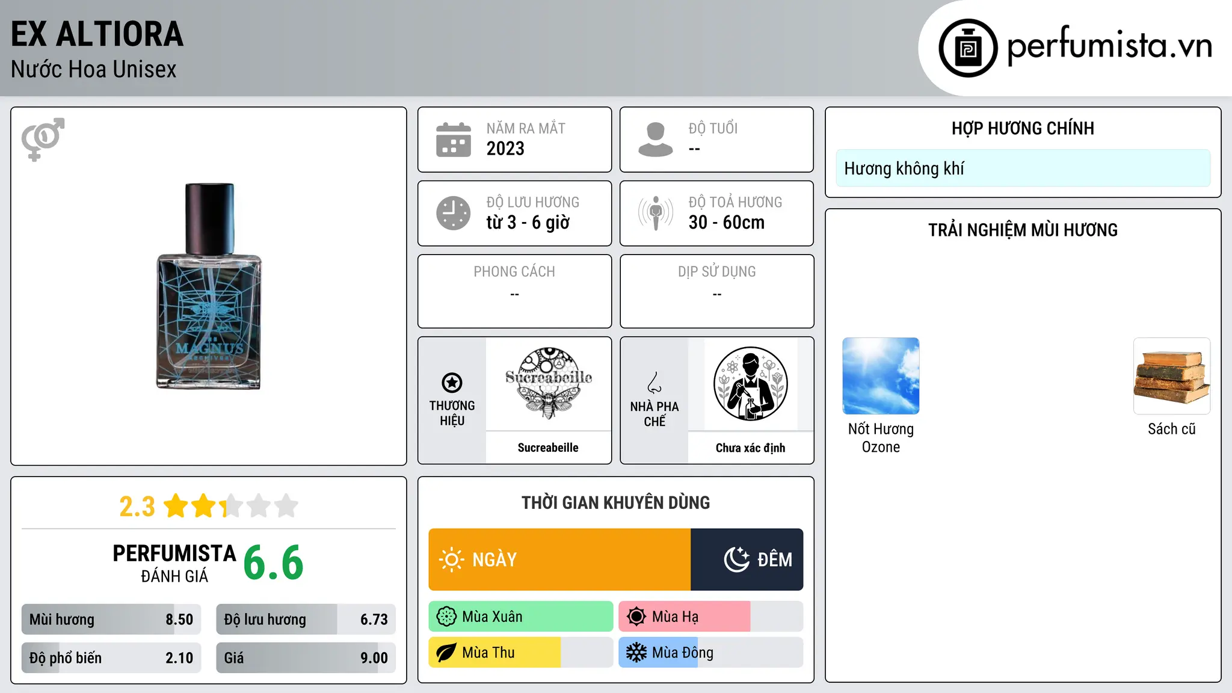
Task: Click the unisex gender symbol icon
Action: click(x=43, y=139)
